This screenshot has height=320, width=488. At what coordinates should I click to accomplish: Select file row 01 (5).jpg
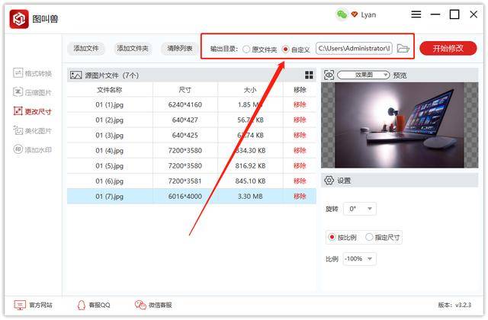(x=191, y=166)
